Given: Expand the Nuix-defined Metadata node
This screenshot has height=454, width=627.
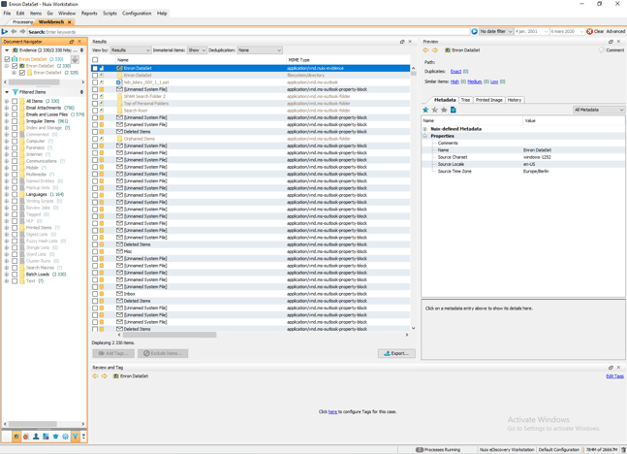Looking at the screenshot, I should coord(425,129).
